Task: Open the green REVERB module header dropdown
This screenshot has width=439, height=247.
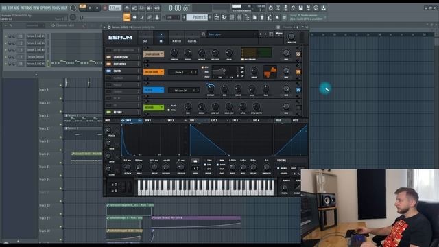Action: coord(154,108)
